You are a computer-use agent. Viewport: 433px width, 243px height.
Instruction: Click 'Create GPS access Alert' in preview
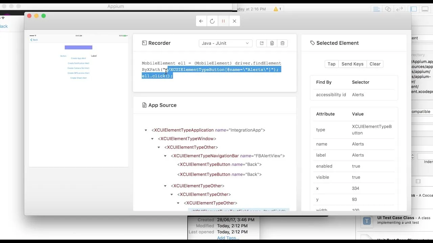click(x=78, y=73)
